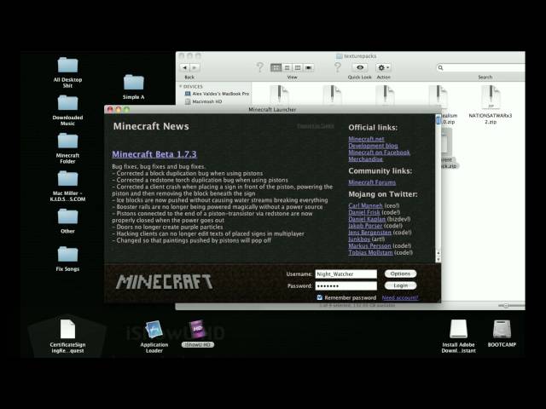Open Finder's Action gear menu
This screenshot has width=546, height=409.
pyautogui.click(x=383, y=67)
